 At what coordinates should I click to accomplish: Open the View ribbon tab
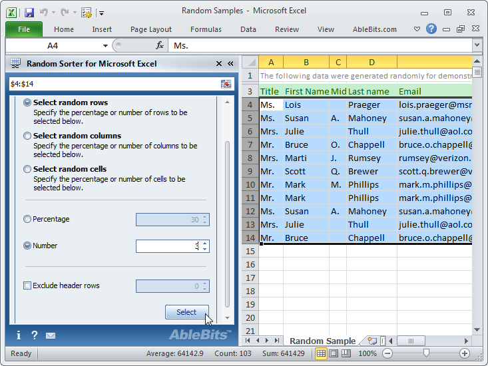coord(326,29)
